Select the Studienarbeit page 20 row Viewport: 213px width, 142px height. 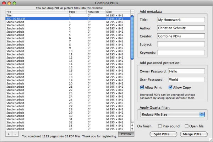(68, 83)
